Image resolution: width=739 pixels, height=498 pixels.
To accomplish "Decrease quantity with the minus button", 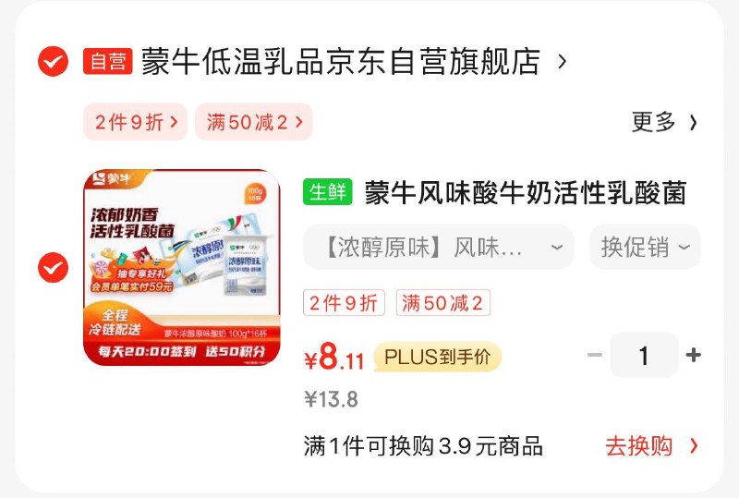I will (595, 355).
